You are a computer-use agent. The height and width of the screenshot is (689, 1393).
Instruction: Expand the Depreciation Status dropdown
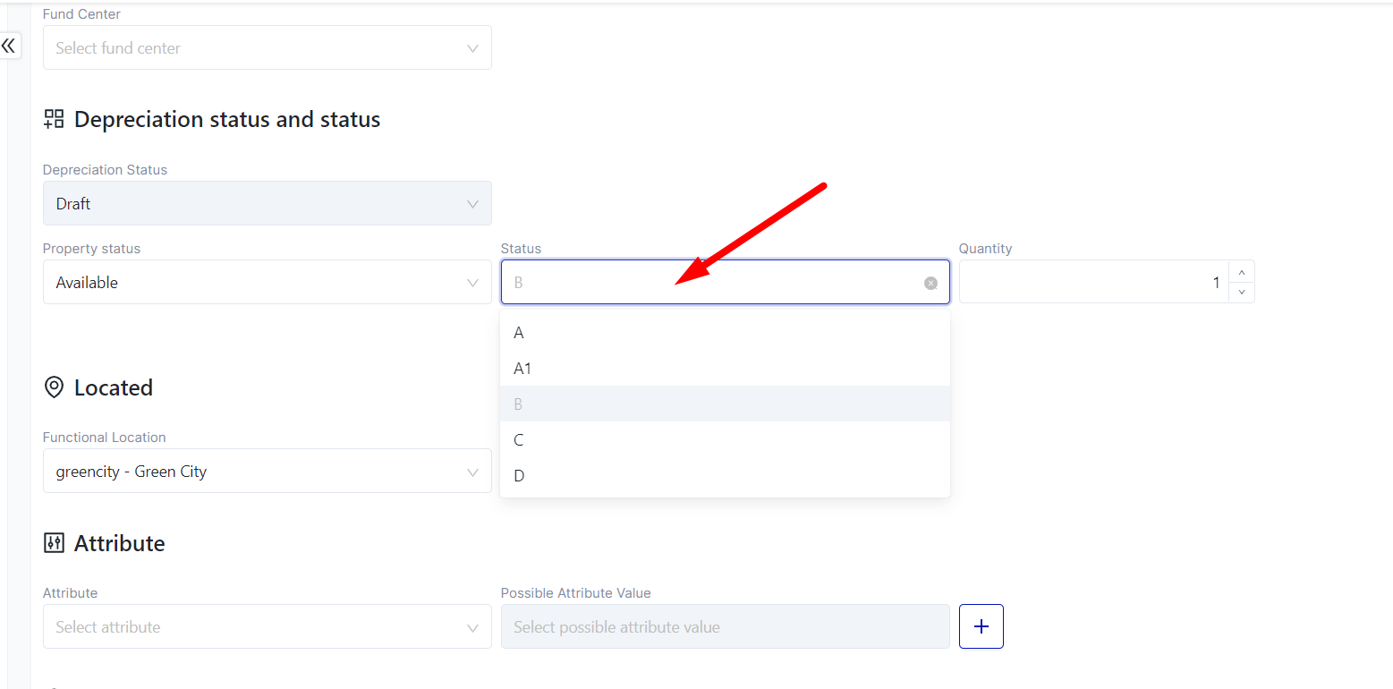(x=267, y=204)
